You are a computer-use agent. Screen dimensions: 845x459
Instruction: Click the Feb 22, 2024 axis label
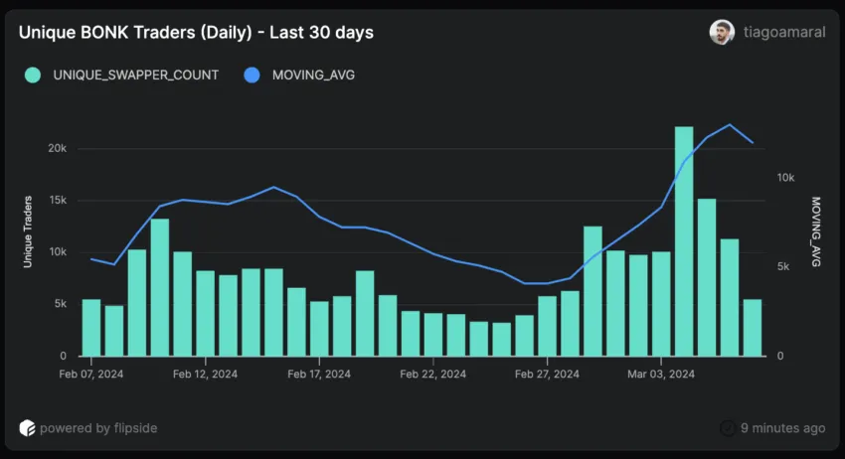click(433, 375)
